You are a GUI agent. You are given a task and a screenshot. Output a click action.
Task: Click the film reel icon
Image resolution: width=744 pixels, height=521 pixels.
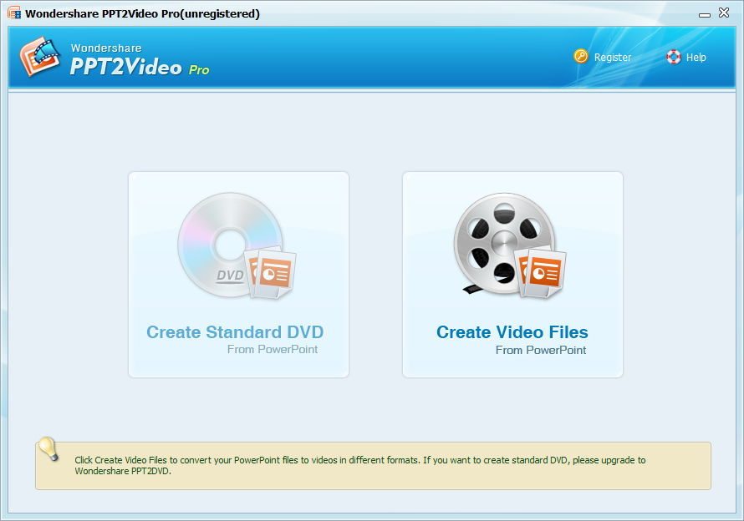click(502, 244)
